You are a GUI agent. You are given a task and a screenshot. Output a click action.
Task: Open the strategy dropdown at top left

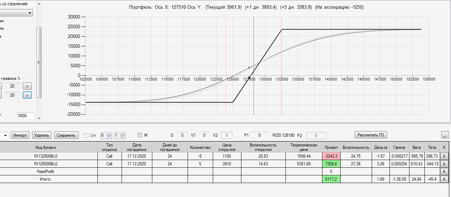(x=16, y=13)
